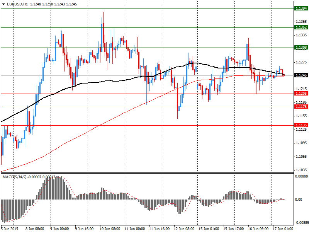Click the MACD(5,34,5) indicator label
Screen dimensions: 309x232
[x=14, y=177]
